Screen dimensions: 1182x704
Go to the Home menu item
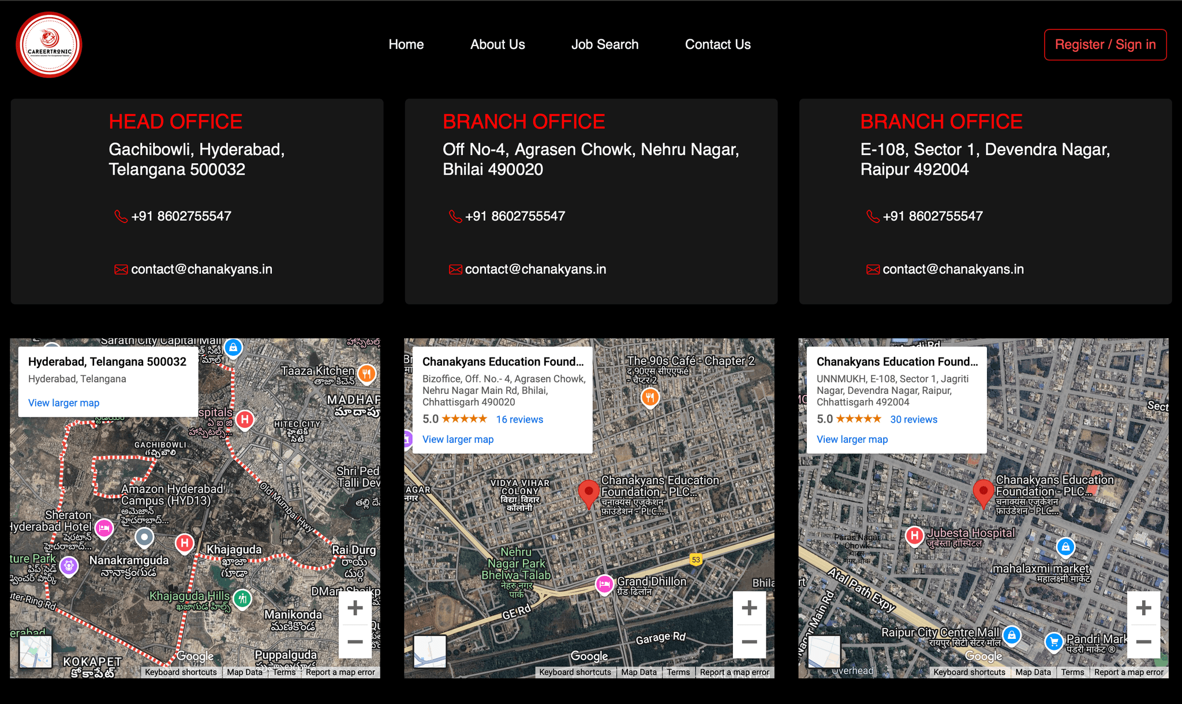(406, 44)
